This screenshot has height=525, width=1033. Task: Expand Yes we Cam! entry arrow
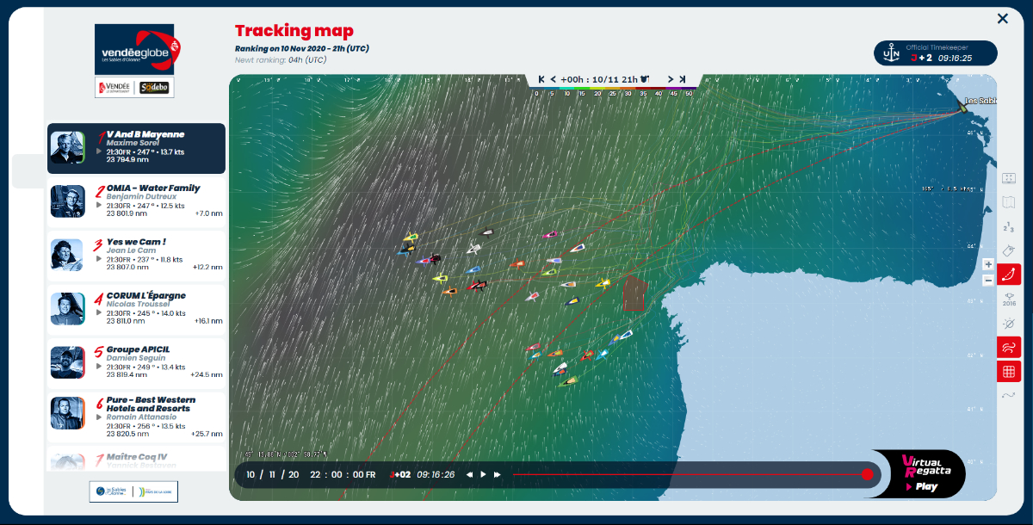point(98,259)
